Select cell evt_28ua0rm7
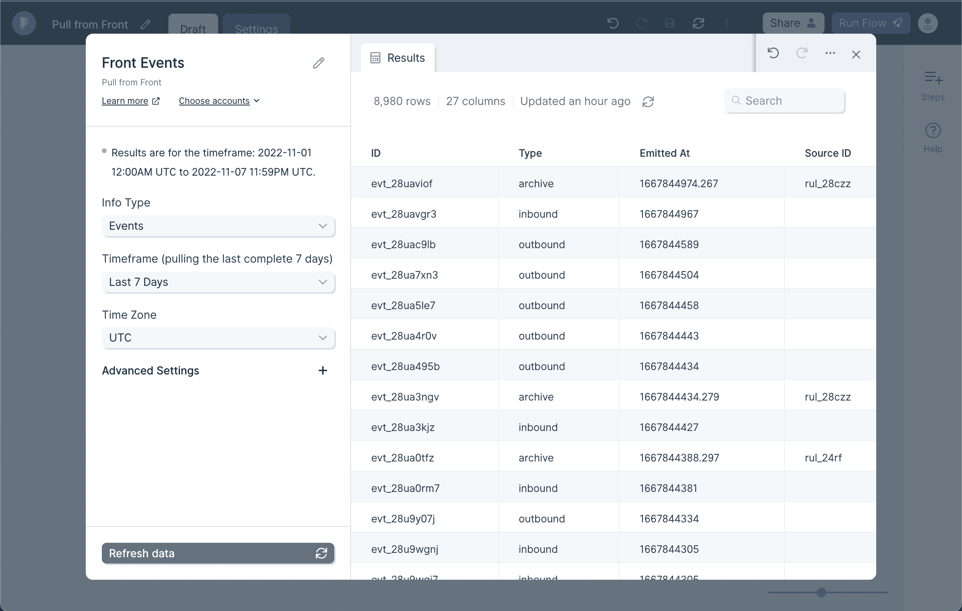This screenshot has width=962, height=611. coord(424,488)
